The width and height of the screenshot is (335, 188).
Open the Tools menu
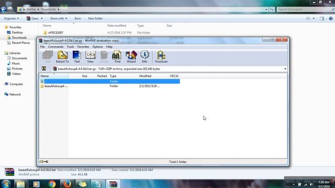point(70,46)
